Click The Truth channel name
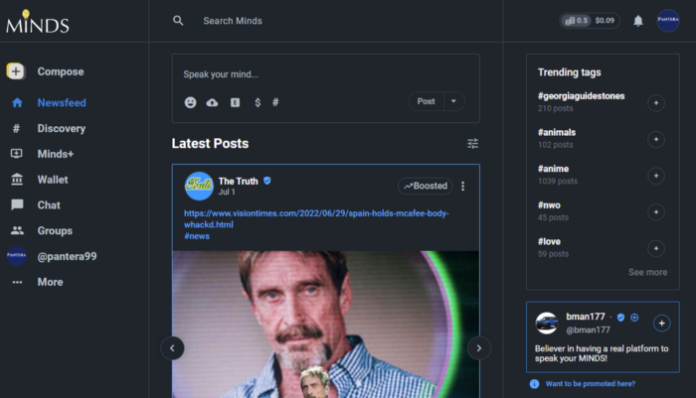The height and width of the screenshot is (398, 696). coord(238,181)
